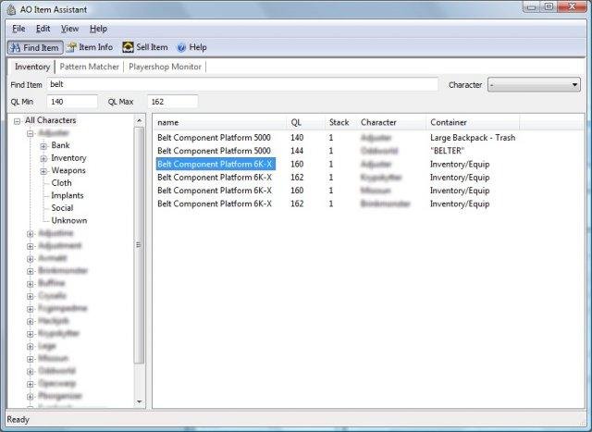Open the File menu
This screenshot has height=432, width=592.
(x=18, y=29)
